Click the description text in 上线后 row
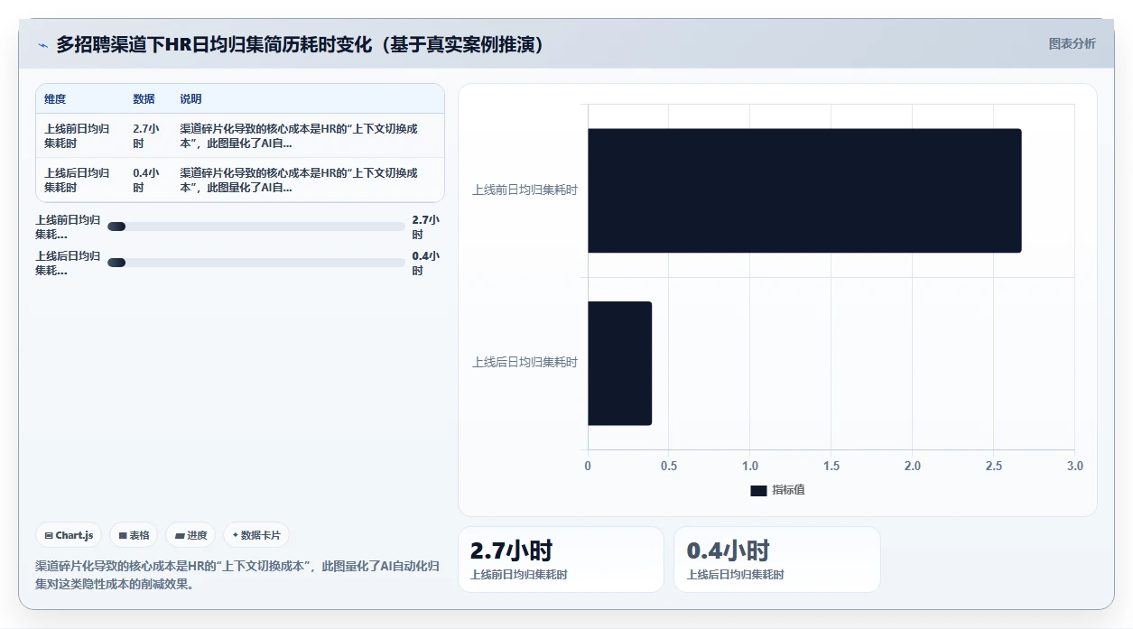Image resolution: width=1133 pixels, height=629 pixels. coord(299,180)
